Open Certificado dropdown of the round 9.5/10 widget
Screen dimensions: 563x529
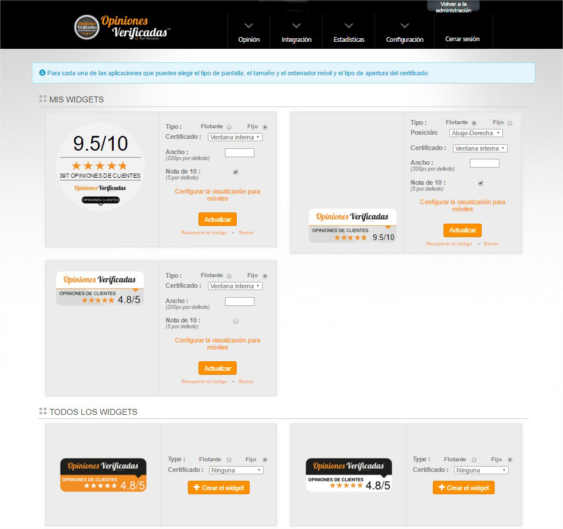coord(235,137)
